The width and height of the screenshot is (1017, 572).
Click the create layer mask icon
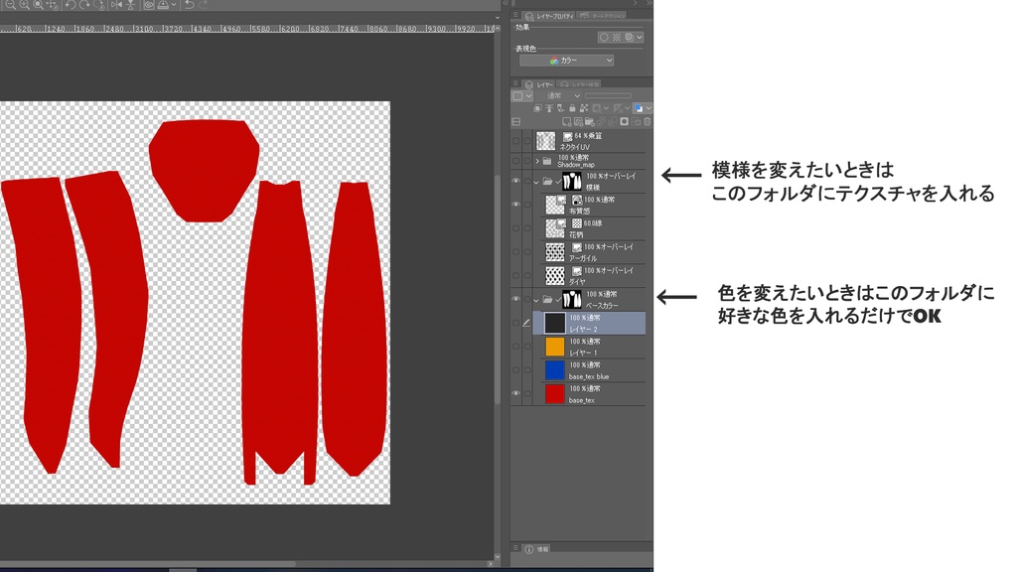tap(624, 121)
